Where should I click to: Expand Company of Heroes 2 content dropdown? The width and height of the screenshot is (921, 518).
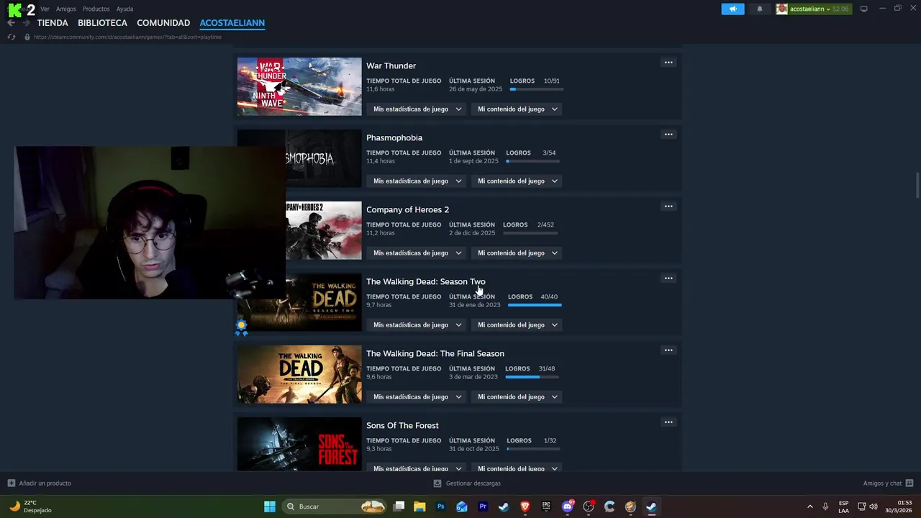pos(517,253)
